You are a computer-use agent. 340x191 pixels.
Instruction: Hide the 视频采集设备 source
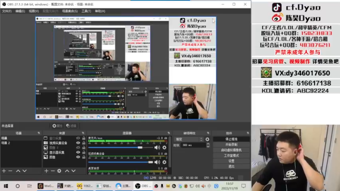78,143
